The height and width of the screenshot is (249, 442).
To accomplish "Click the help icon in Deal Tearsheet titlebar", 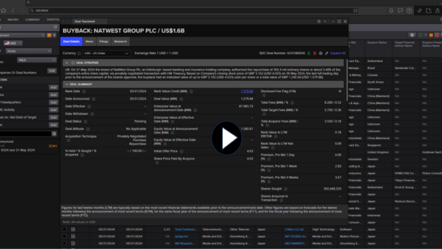I will [319, 21].
